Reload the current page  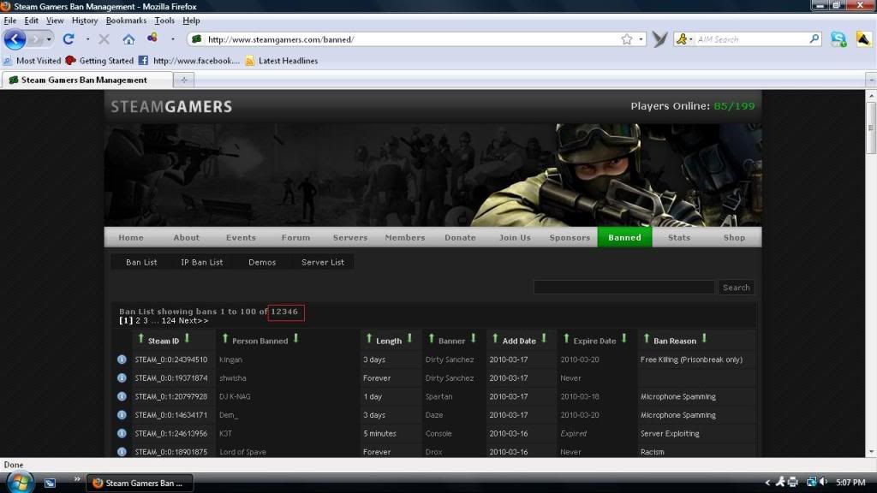69,39
